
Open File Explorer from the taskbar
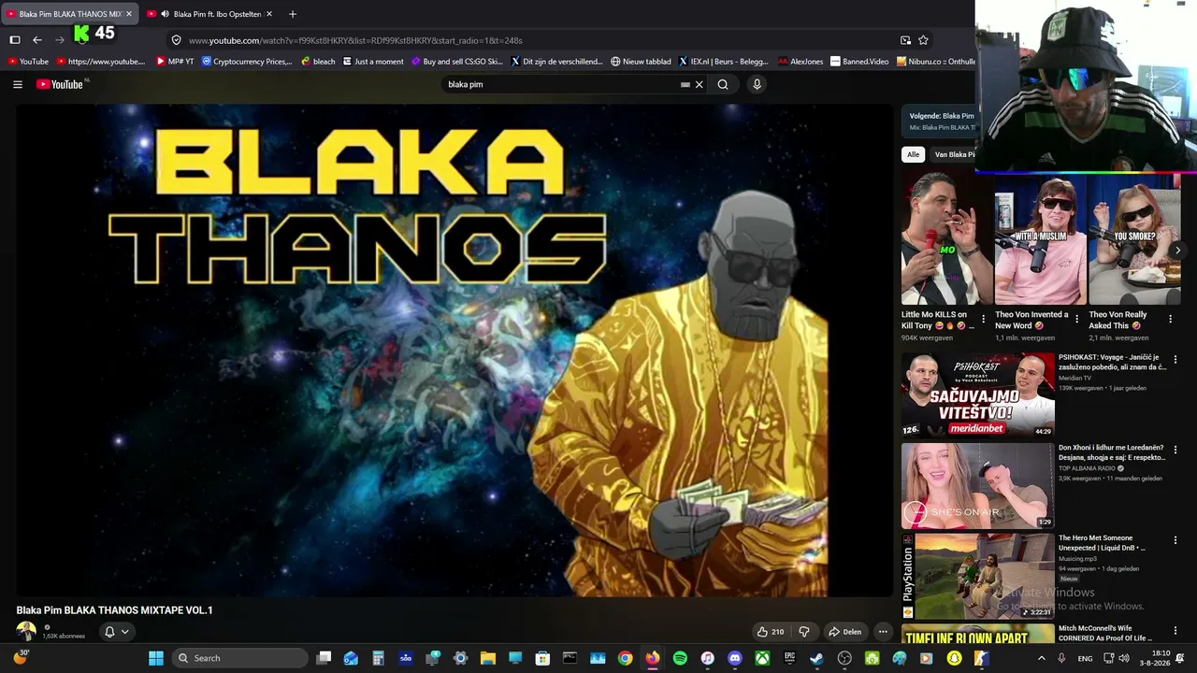[x=488, y=658]
